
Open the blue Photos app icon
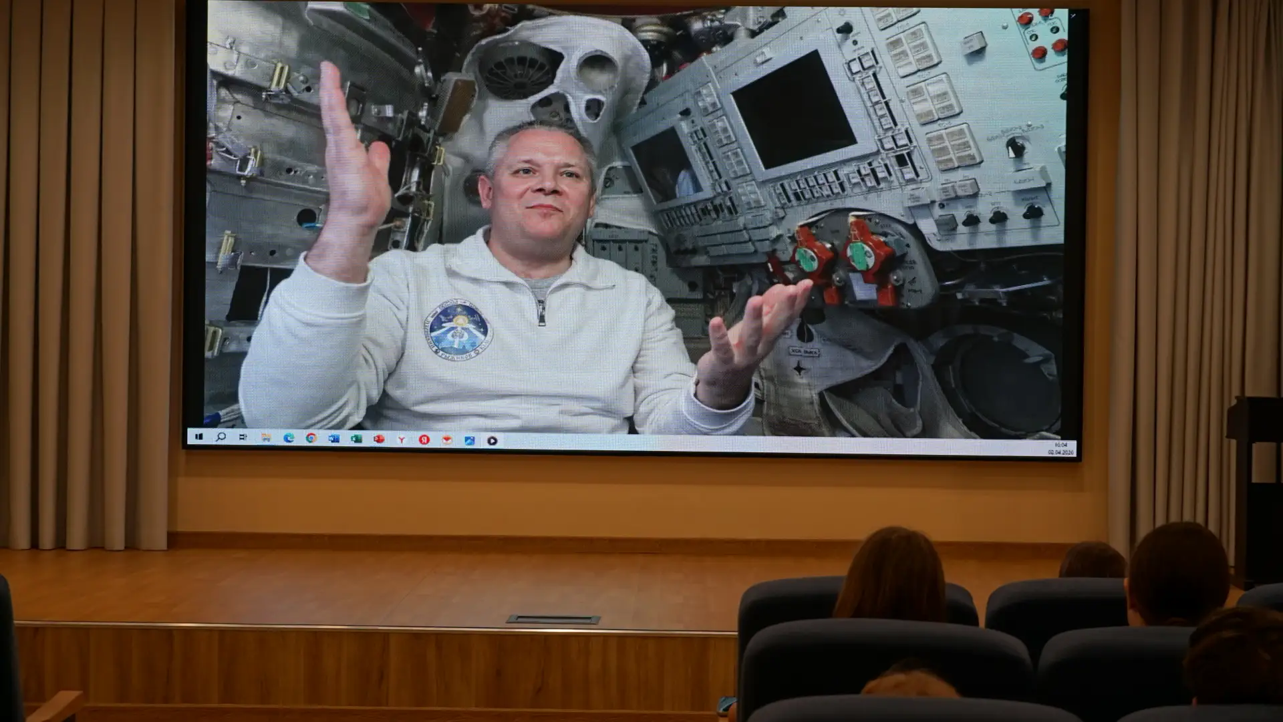[470, 440]
